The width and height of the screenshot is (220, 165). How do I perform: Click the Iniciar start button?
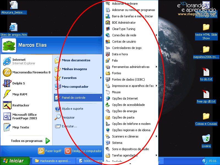point(15,161)
